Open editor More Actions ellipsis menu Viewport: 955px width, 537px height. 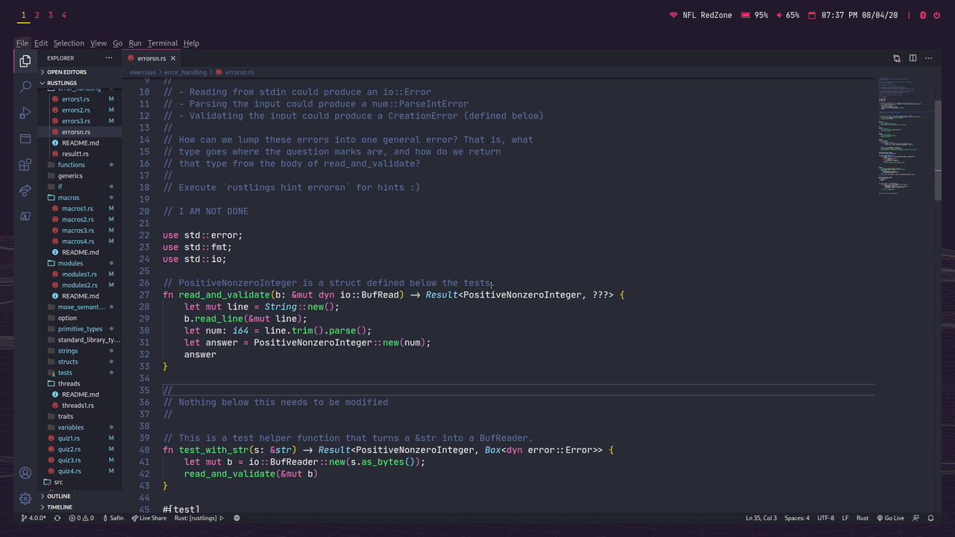(x=929, y=58)
